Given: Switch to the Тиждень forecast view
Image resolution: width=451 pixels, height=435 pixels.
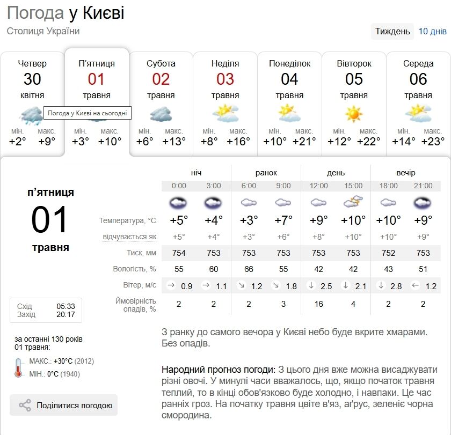Looking at the screenshot, I should coord(392,31).
